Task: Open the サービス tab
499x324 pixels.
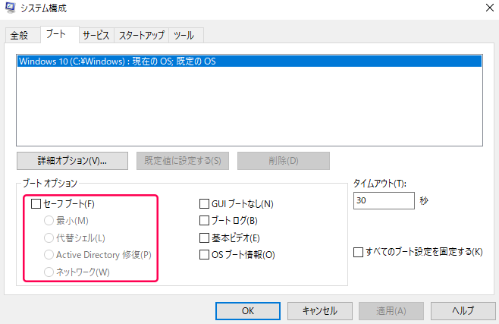Action: click(96, 35)
